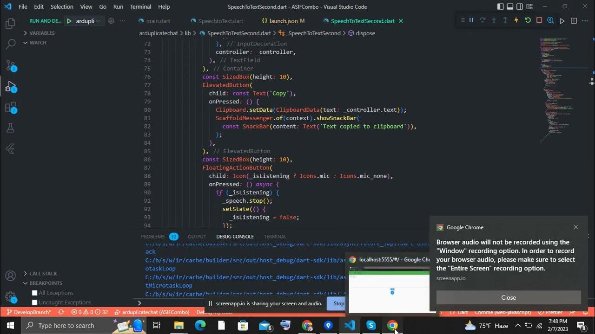Click the Hot Reload lightning icon
595x334 pixels.
click(516, 20)
